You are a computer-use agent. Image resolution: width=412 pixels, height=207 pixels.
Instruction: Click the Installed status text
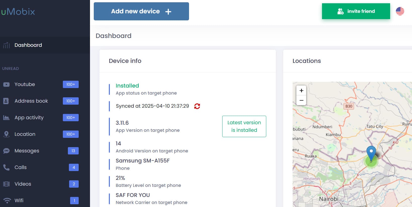127,86
